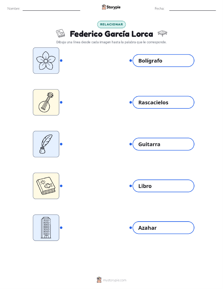This screenshot has width=223, height=289.
Task: Click the orange blossom flower picture
Action: tap(46, 61)
